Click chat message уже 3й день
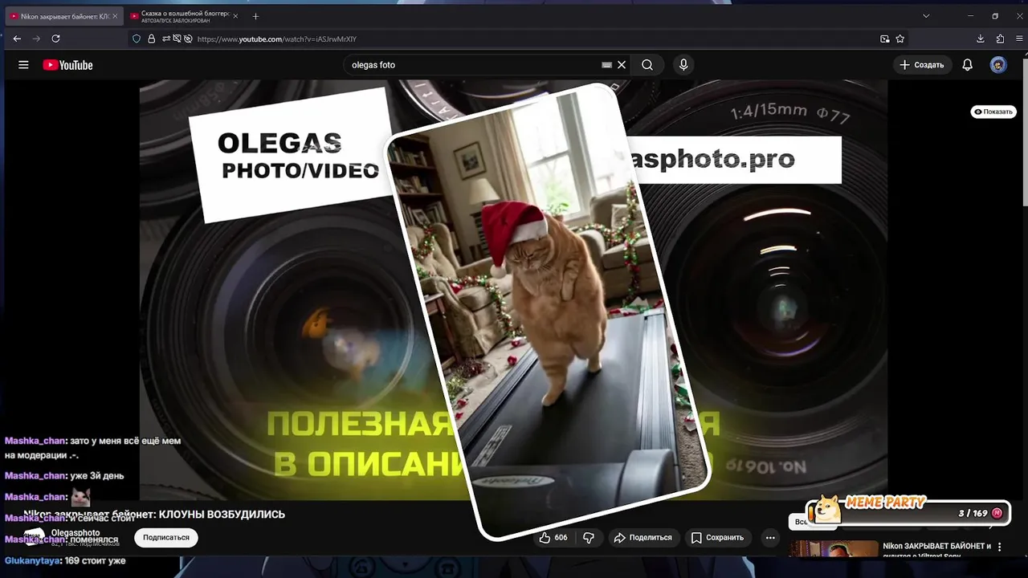The image size is (1028, 578). click(x=64, y=476)
